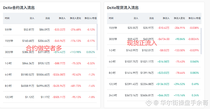Click the $86.09万 outflow value

coord(44,29)
